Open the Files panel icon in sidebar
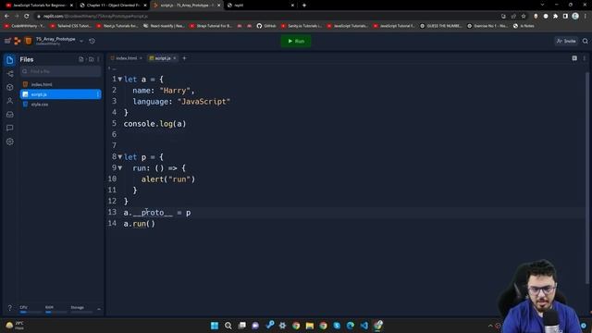 coord(10,59)
